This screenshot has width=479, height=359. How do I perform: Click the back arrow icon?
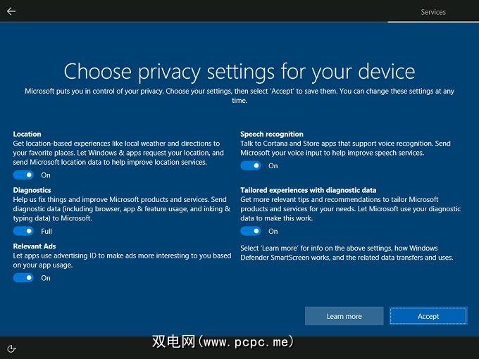pos(11,11)
